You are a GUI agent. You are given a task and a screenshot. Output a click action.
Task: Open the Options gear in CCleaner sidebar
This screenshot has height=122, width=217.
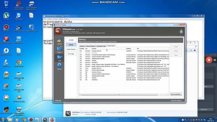tap(60, 66)
